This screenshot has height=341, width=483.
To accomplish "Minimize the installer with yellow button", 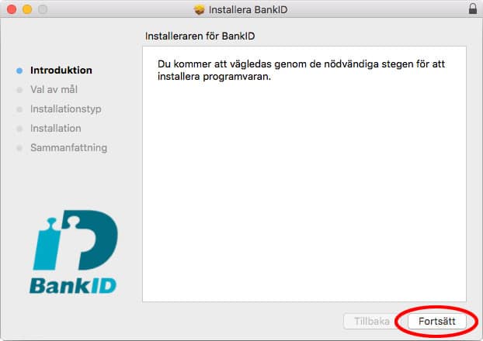I will [27, 9].
